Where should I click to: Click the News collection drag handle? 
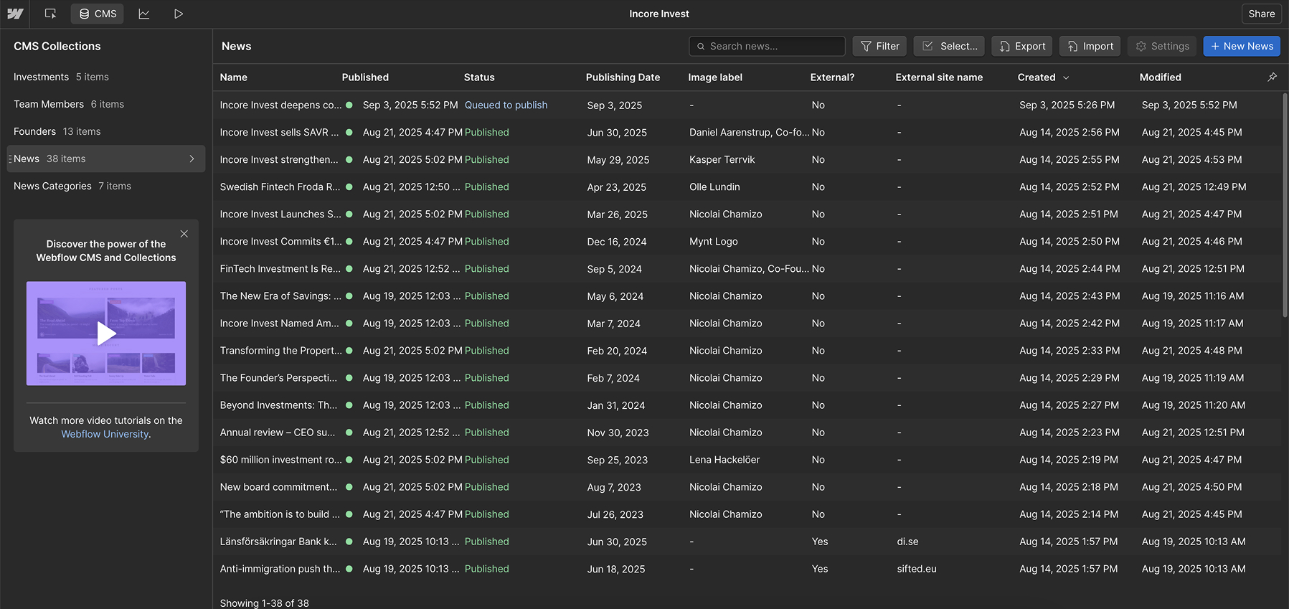pos(10,159)
